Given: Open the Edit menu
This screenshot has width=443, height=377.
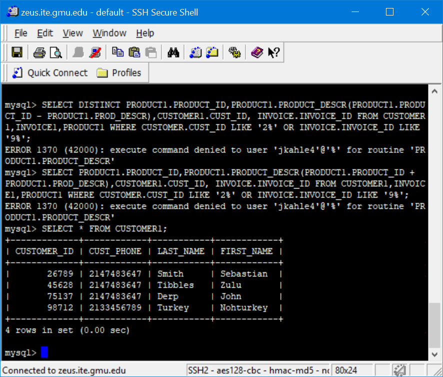Looking at the screenshot, I should (45, 33).
